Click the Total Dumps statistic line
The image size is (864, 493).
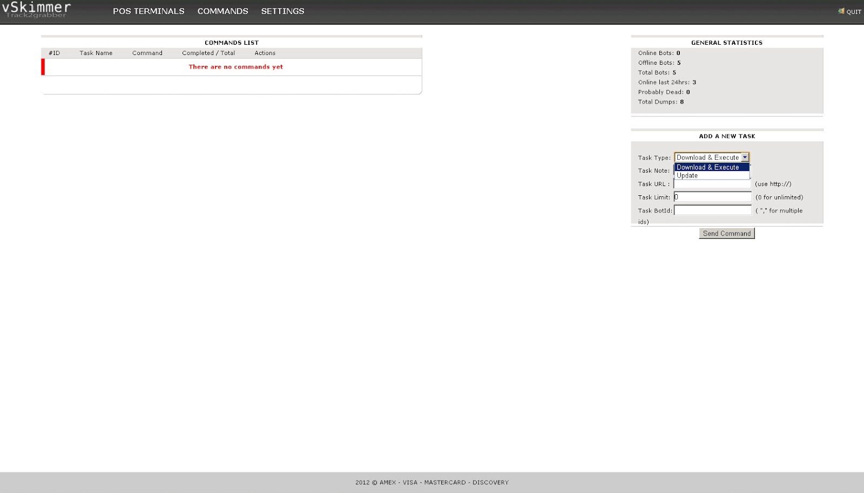point(660,102)
